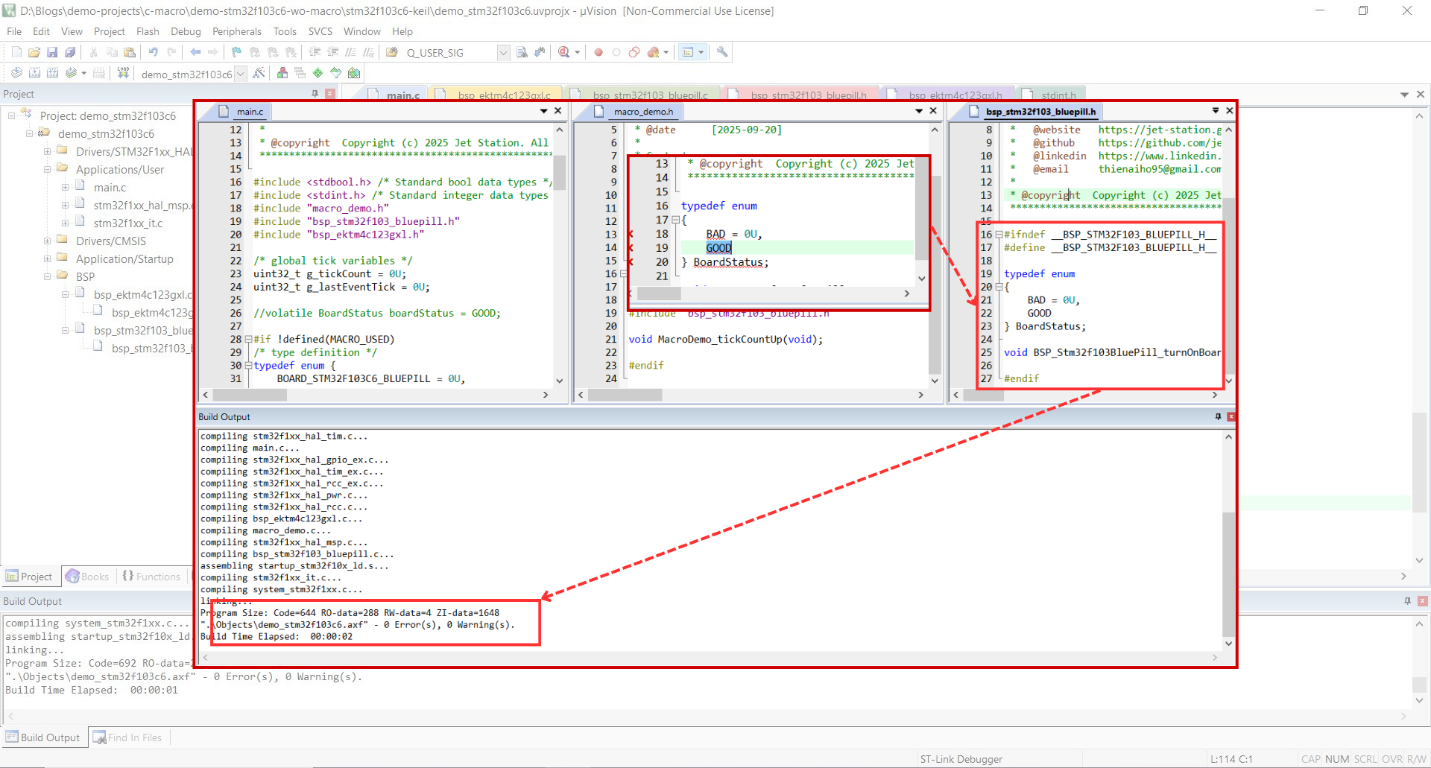Collapse the BSP group in project tree
The width and height of the screenshot is (1431, 768).
click(x=47, y=276)
